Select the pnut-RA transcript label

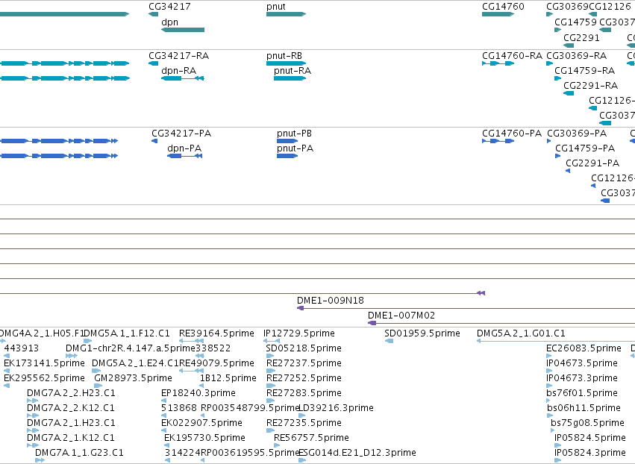pyautogui.click(x=293, y=71)
